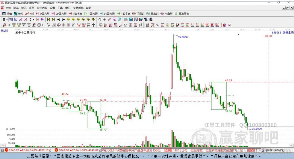Open the 9P四方形 tool
This screenshot has width=294, height=159.
59,14
